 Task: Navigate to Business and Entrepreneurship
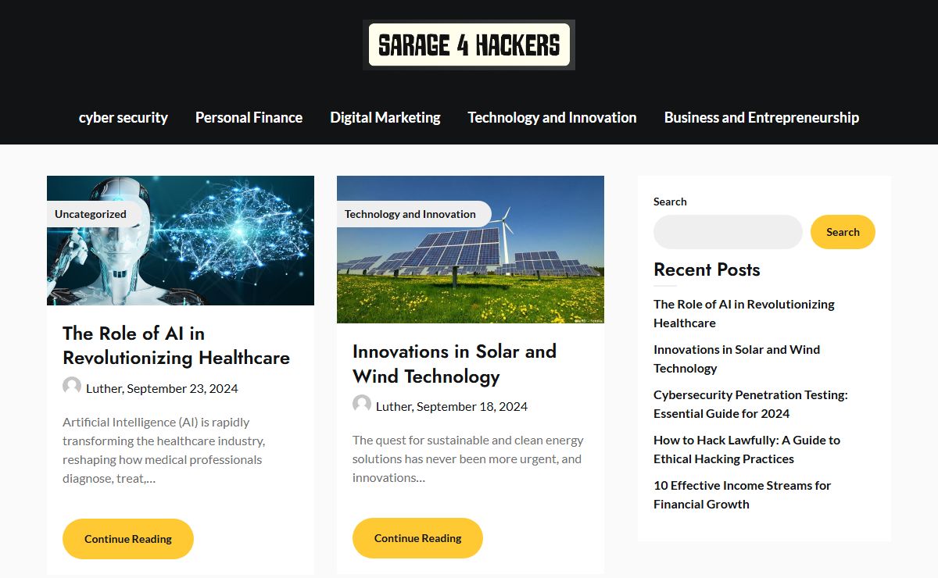pyautogui.click(x=761, y=118)
